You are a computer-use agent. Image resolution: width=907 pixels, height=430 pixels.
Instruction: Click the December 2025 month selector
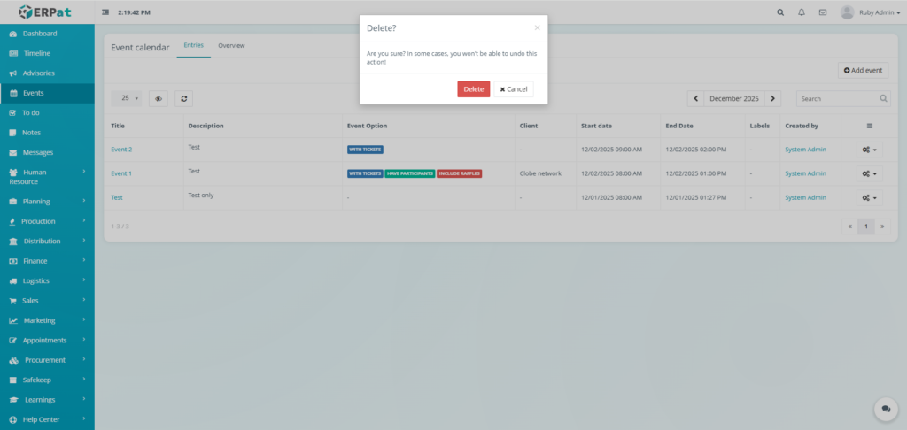[x=734, y=99]
